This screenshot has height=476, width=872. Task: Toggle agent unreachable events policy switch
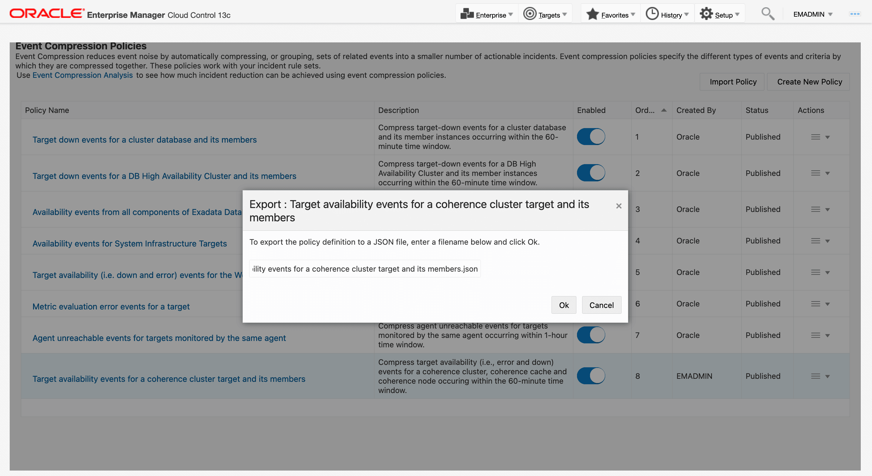[x=591, y=335]
